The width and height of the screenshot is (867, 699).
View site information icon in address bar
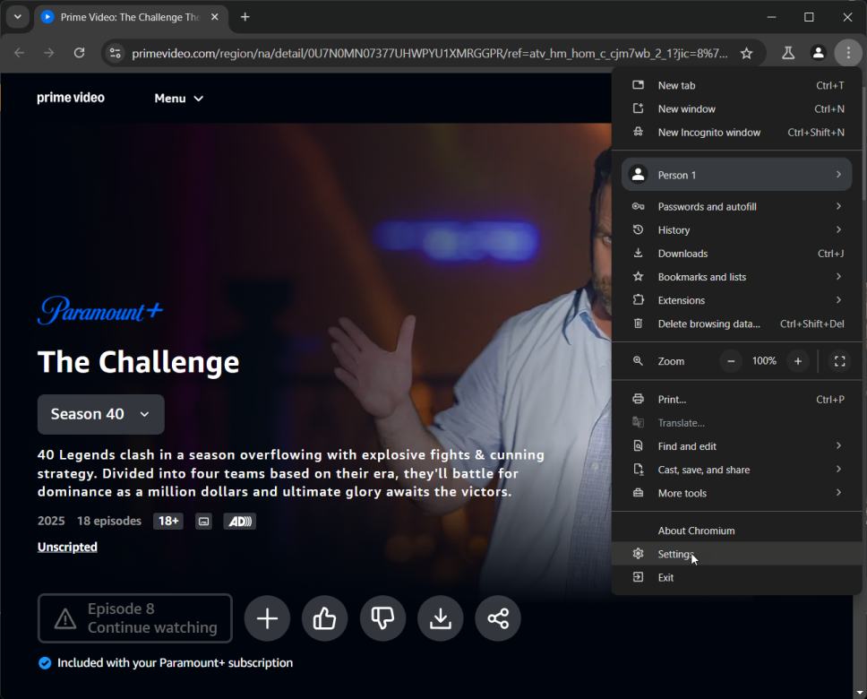click(115, 53)
